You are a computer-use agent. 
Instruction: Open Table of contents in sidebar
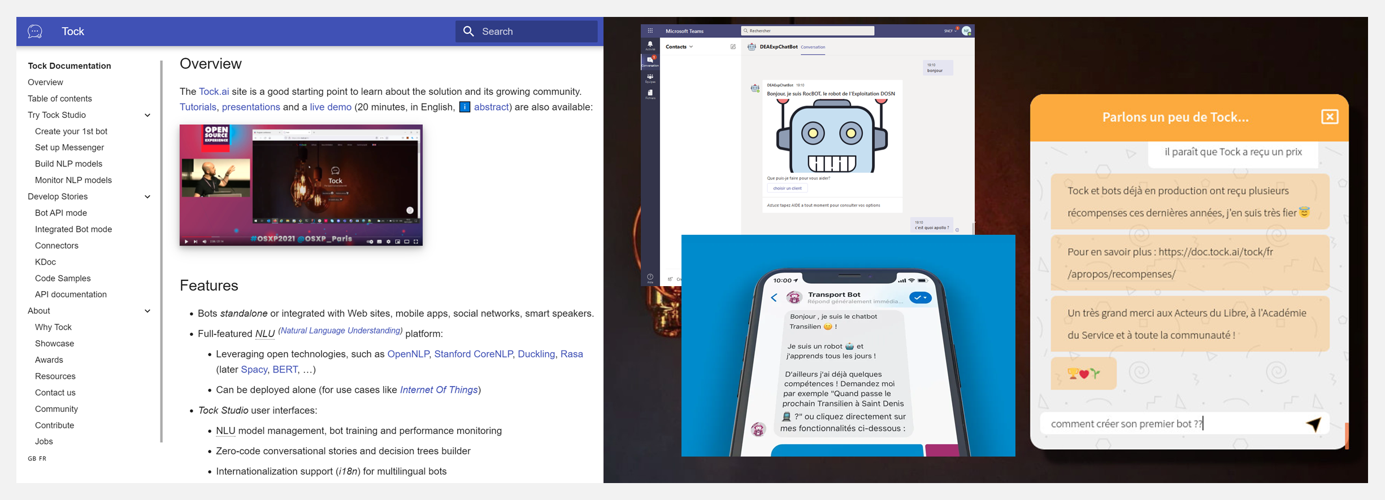click(x=60, y=99)
